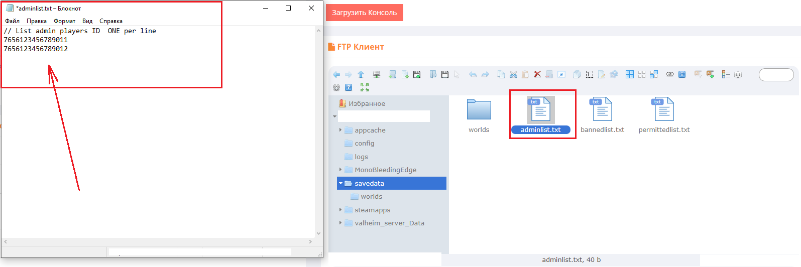Screen dimensions: 801x267
Task: Select the worlds folder in the file pane
Action: (479, 116)
